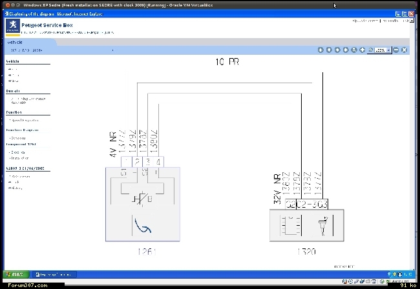Open the Windows XP Start menu

(x=14, y=275)
